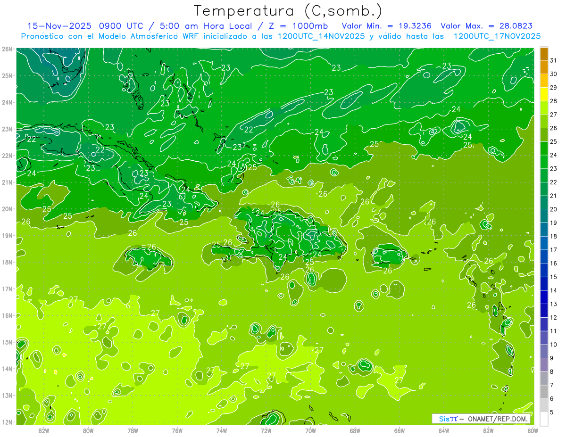Image resolution: width=566 pixels, height=437 pixels.
Task: Click the '74W' longitude axis label
Action: point(222,430)
